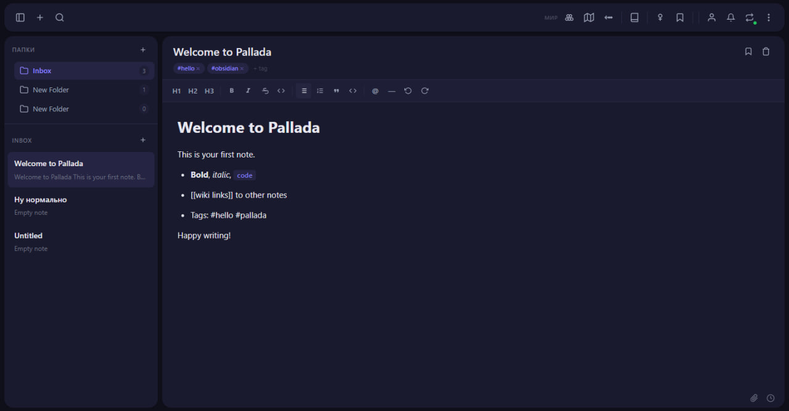Open the three-circles cluster icon beside МИР
The image size is (789, 411).
tap(570, 18)
